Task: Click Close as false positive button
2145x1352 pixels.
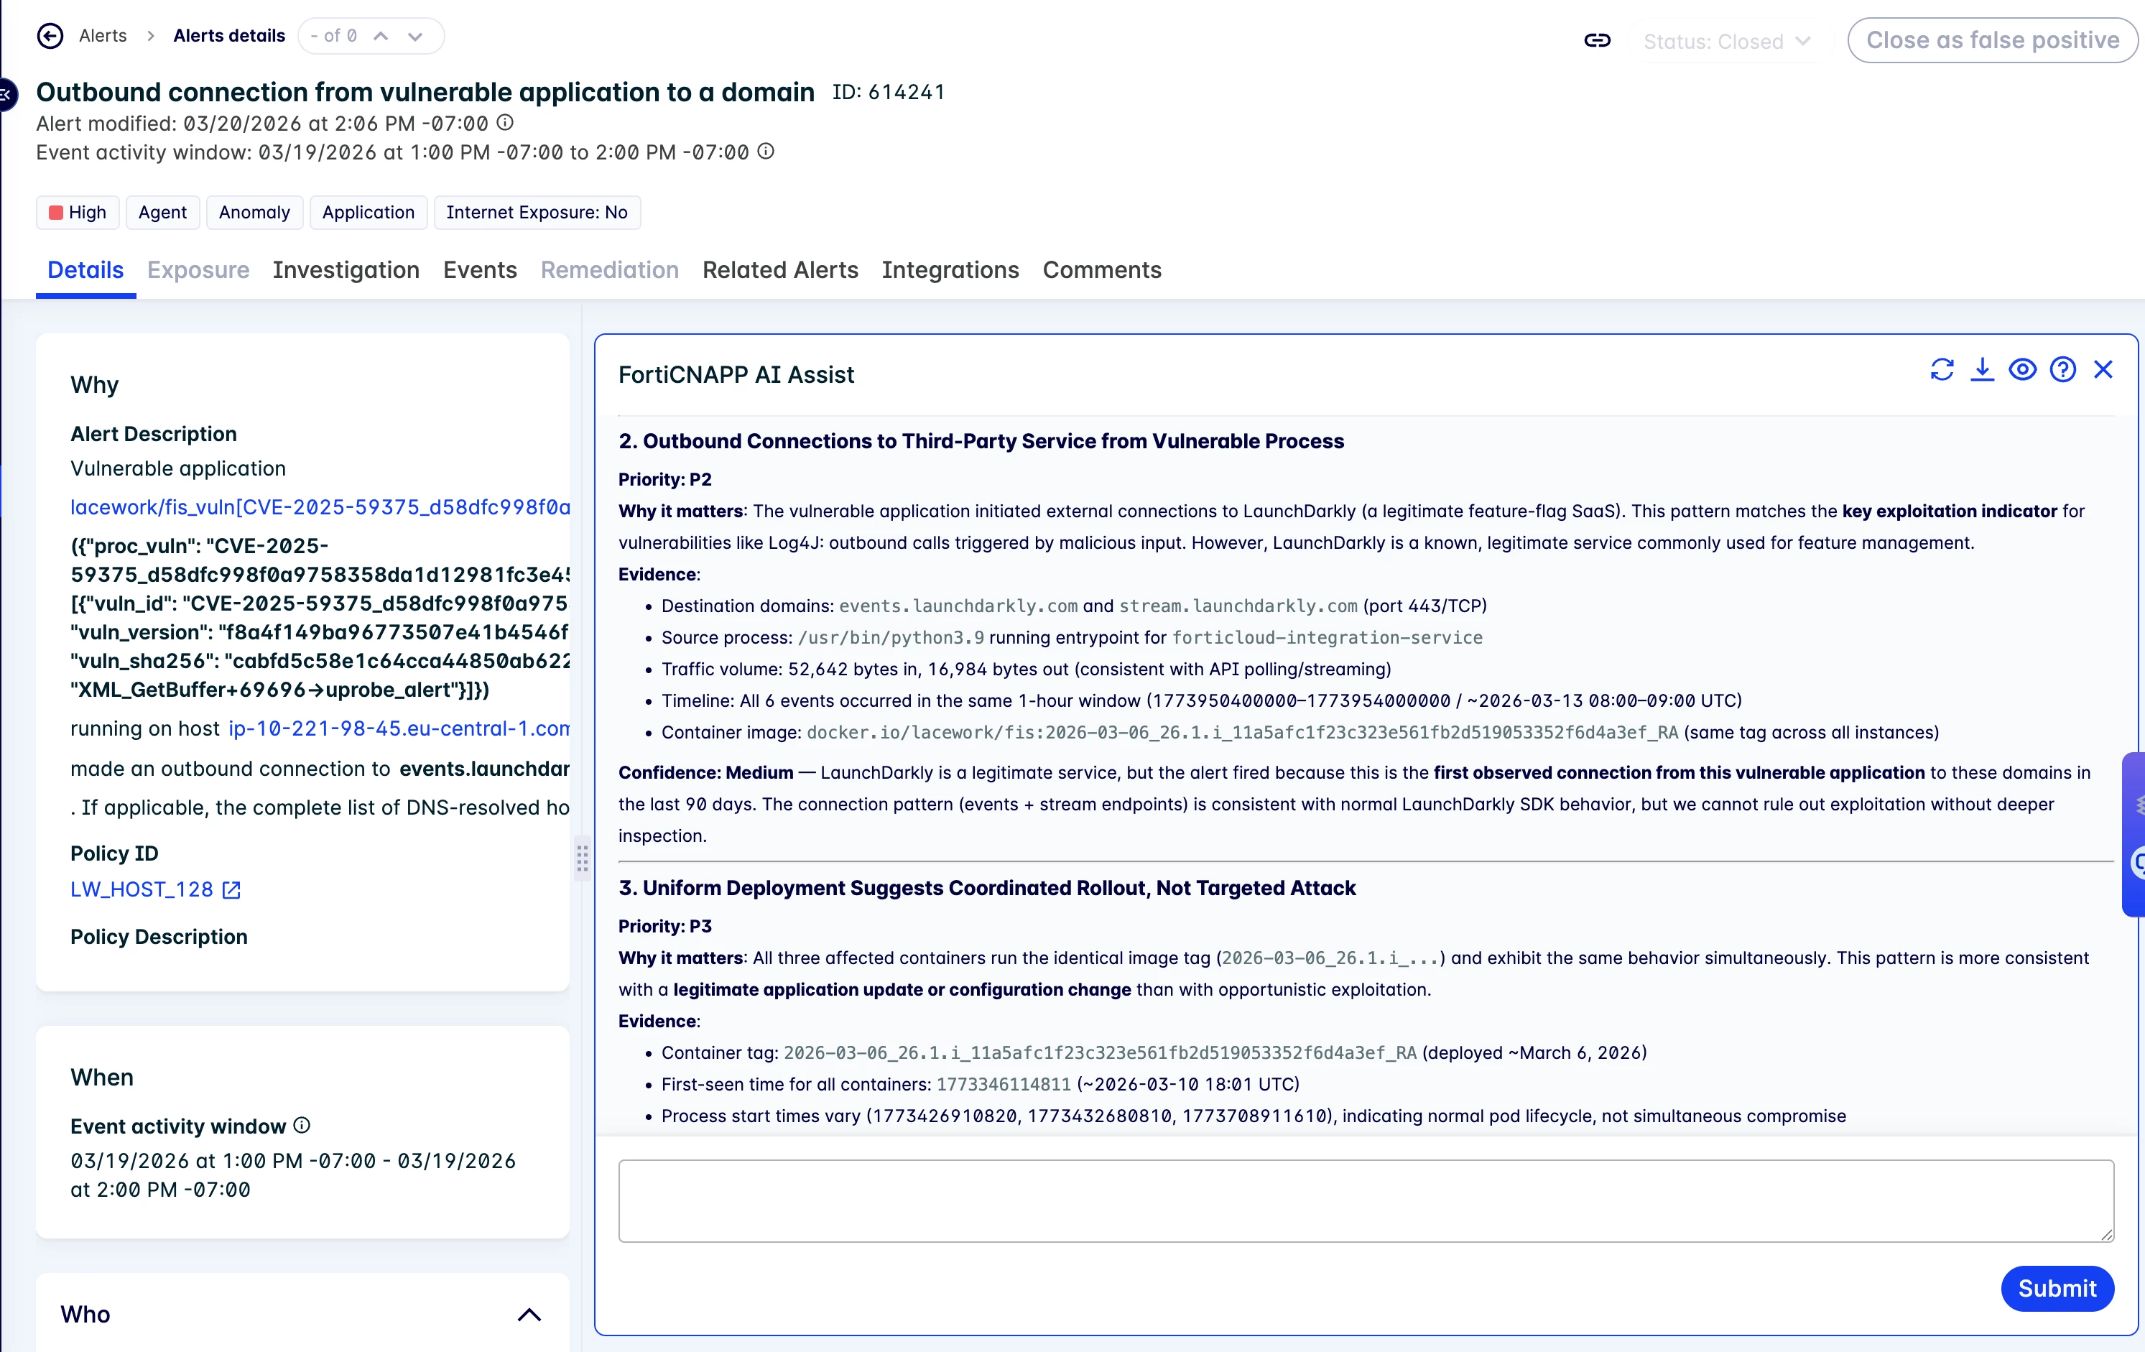Action: pos(1993,40)
